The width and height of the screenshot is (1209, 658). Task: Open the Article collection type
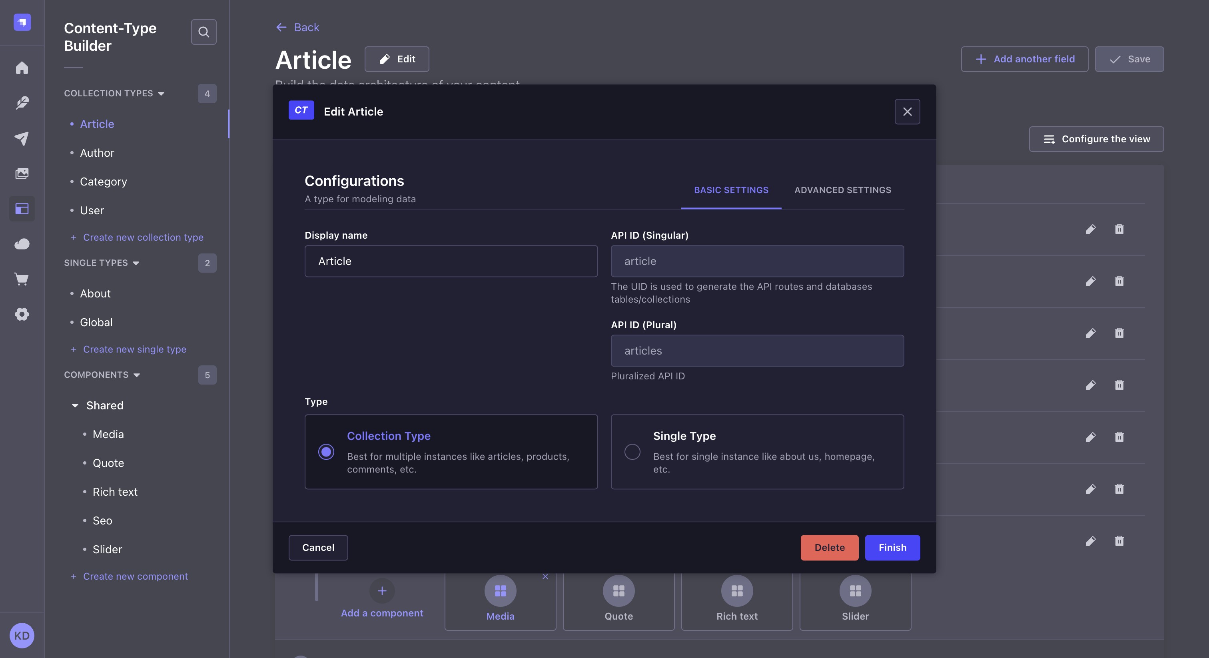pyautogui.click(x=97, y=124)
